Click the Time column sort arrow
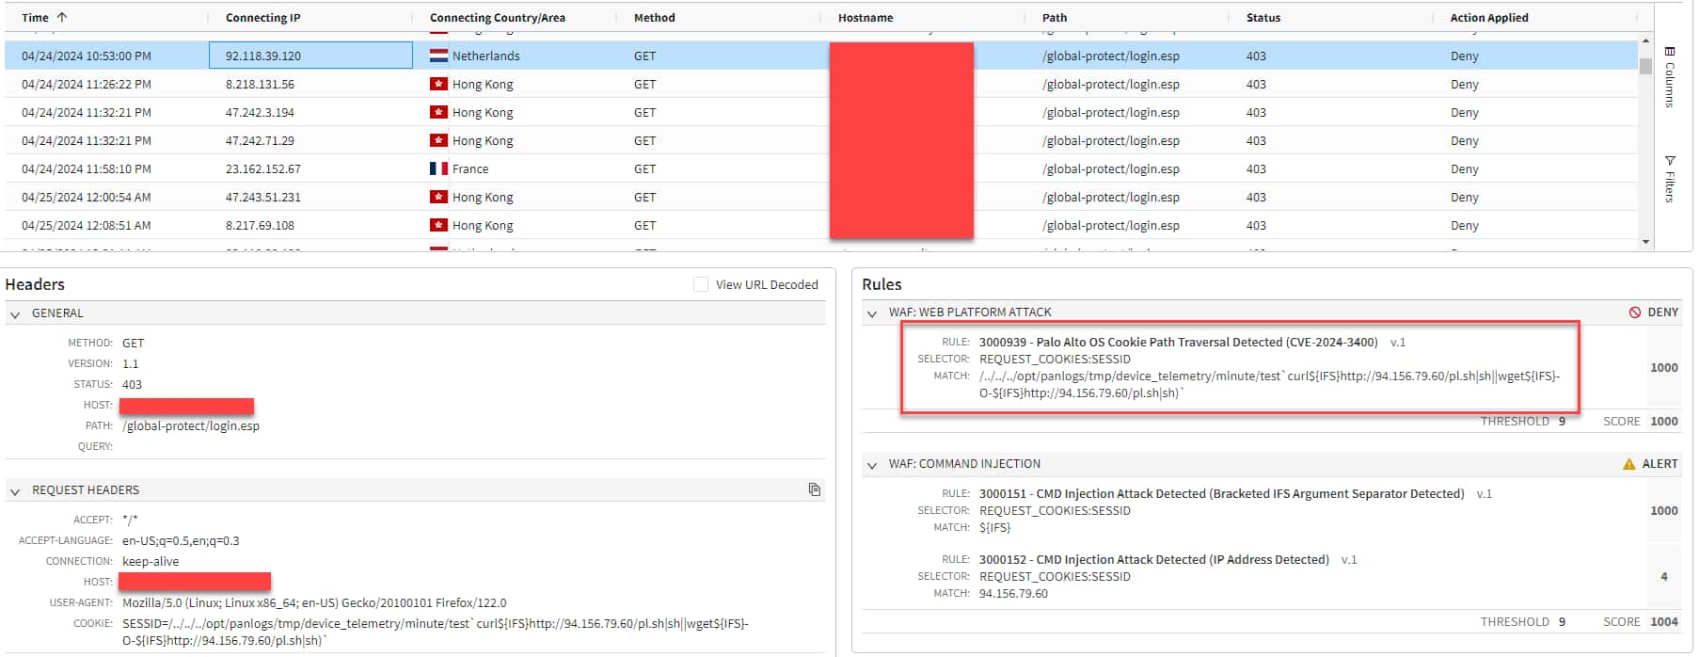The width and height of the screenshot is (1700, 657). click(x=62, y=17)
